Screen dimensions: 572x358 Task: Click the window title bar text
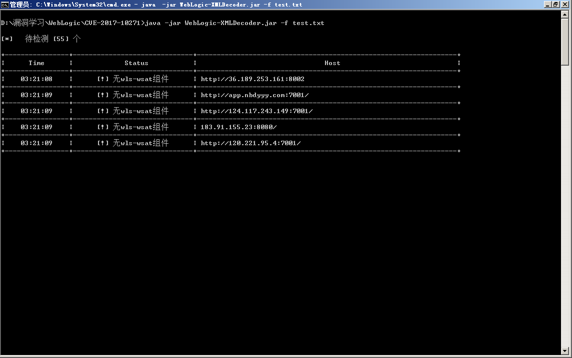click(x=156, y=5)
